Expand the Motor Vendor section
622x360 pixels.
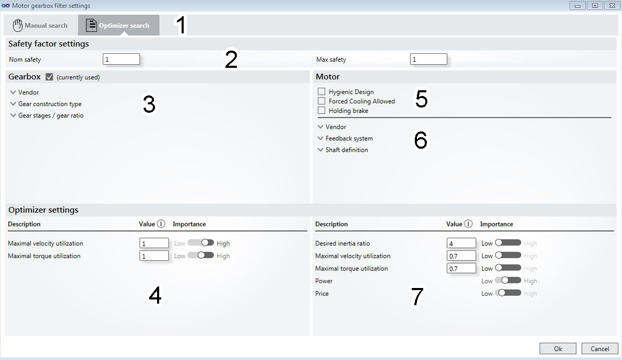332,127
